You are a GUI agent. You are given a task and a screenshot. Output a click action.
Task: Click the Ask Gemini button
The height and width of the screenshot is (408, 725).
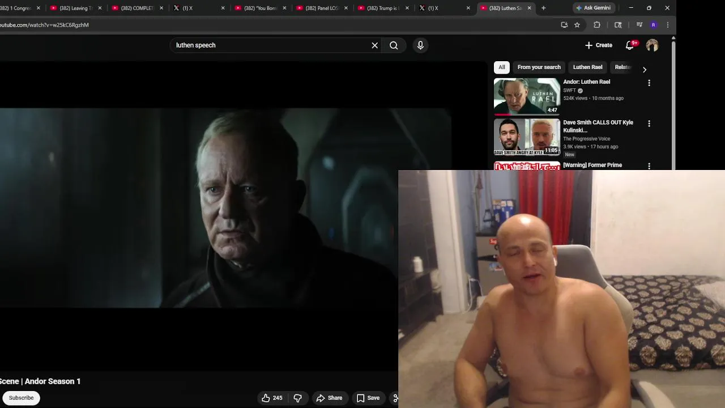click(593, 8)
